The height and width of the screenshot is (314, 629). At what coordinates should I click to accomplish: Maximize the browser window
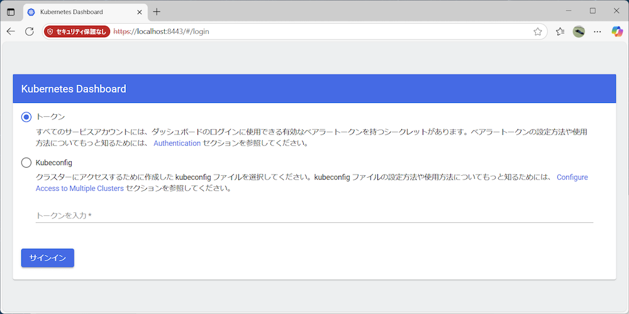[x=593, y=11]
